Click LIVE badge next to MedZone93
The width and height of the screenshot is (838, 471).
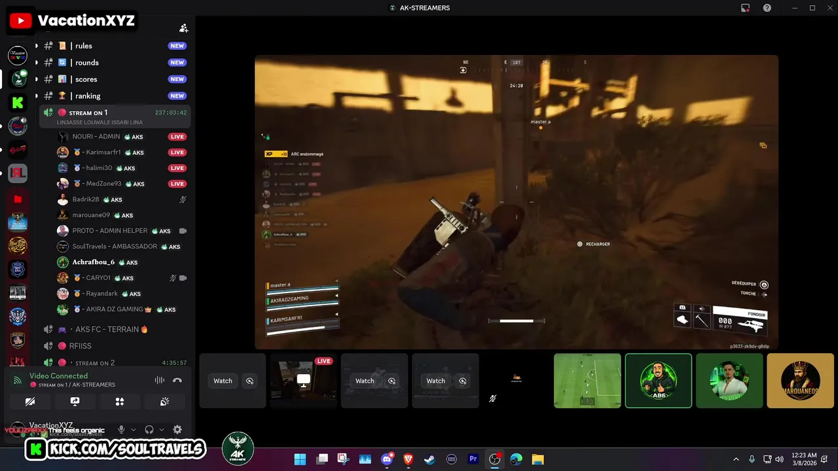coord(177,184)
